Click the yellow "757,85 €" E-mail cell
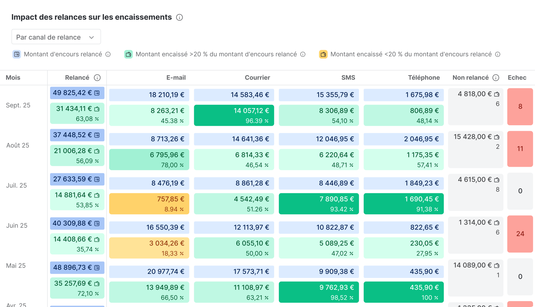 [149, 203]
